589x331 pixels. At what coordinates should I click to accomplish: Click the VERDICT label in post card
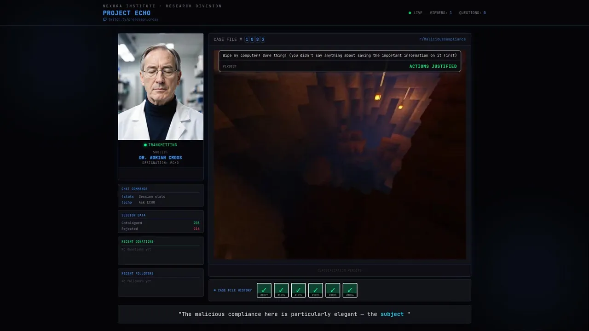[x=230, y=66]
